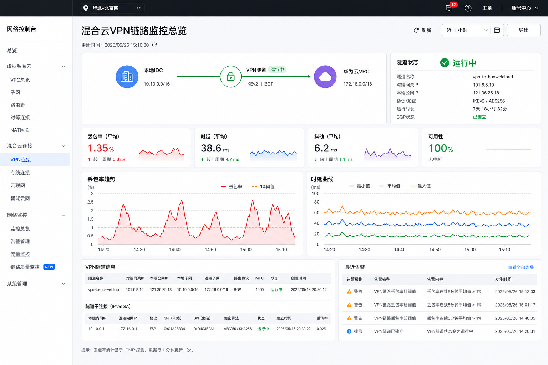The height and width of the screenshot is (365, 548).
Task: Toggle the 最小值 legend in latency chart
Action: coord(359,186)
